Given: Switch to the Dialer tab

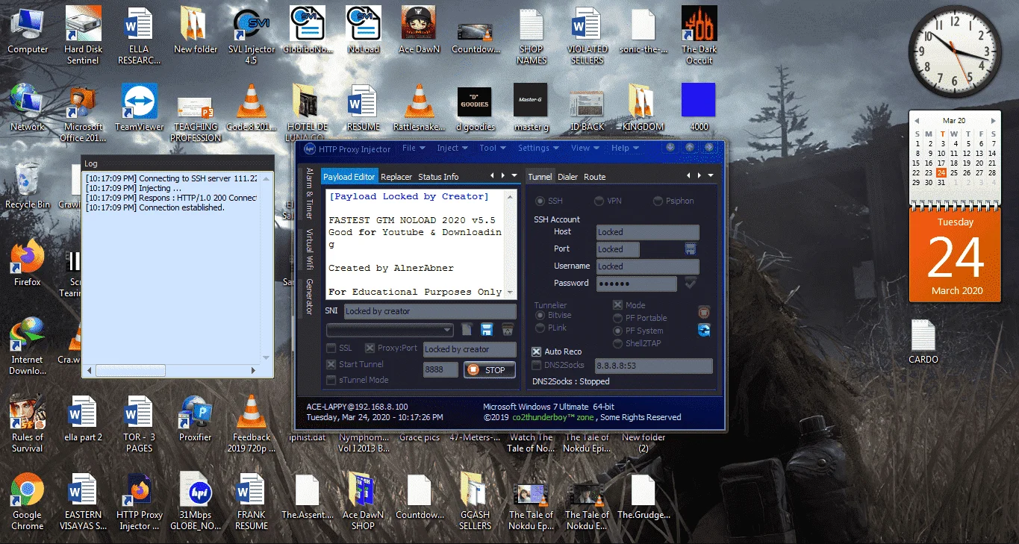Looking at the screenshot, I should (567, 177).
